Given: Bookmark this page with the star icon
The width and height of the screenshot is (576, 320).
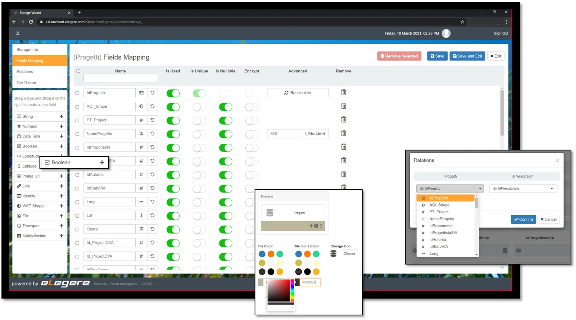Looking at the screenshot, I should click(462, 22).
